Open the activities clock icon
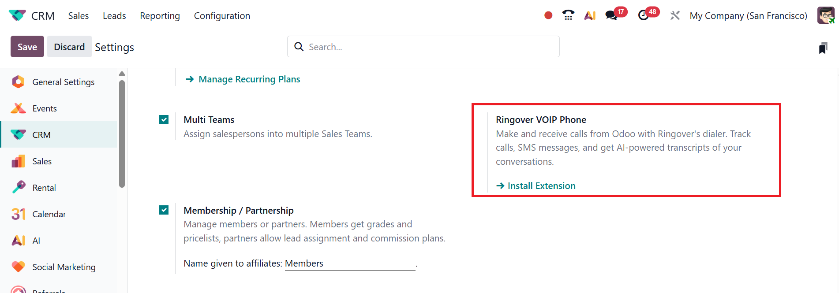Image resolution: width=839 pixels, height=293 pixels. [644, 15]
